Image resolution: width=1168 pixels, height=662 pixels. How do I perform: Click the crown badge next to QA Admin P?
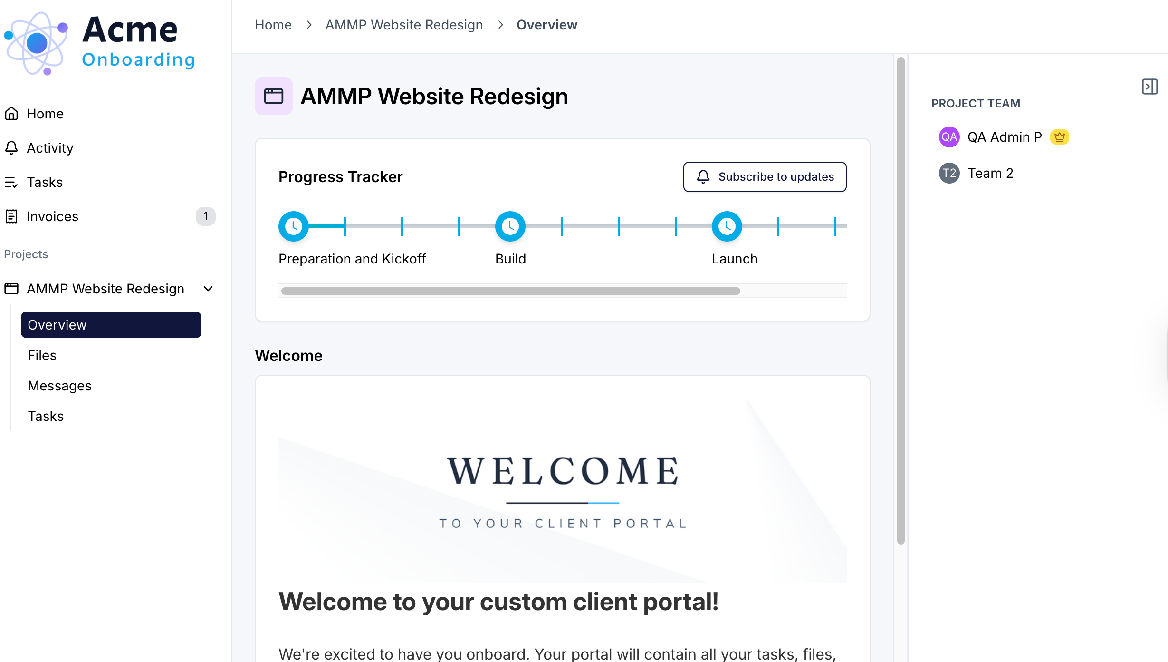tap(1059, 137)
